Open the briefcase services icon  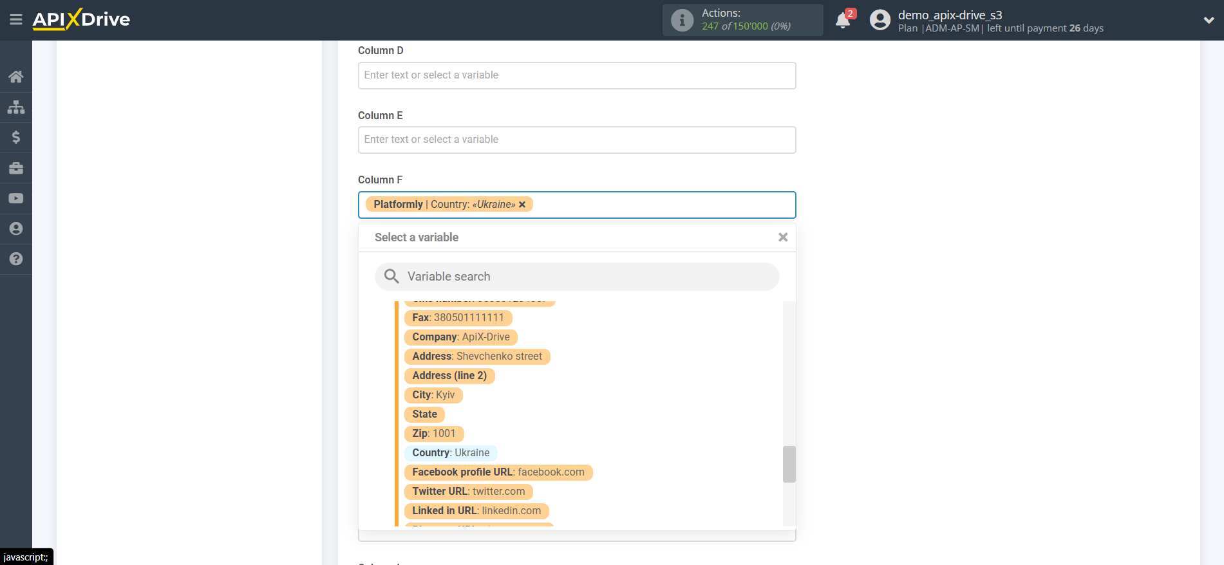(16, 168)
